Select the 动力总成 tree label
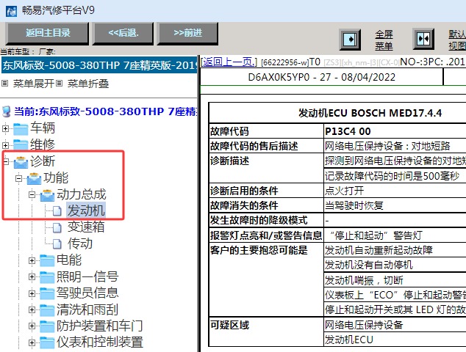 point(82,194)
